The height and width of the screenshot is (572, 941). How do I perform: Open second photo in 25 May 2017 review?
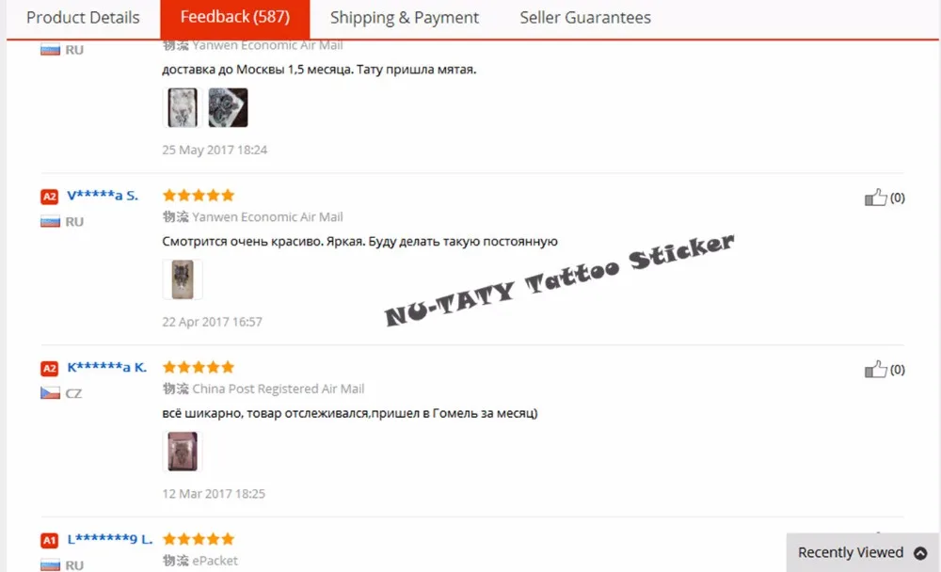click(228, 107)
